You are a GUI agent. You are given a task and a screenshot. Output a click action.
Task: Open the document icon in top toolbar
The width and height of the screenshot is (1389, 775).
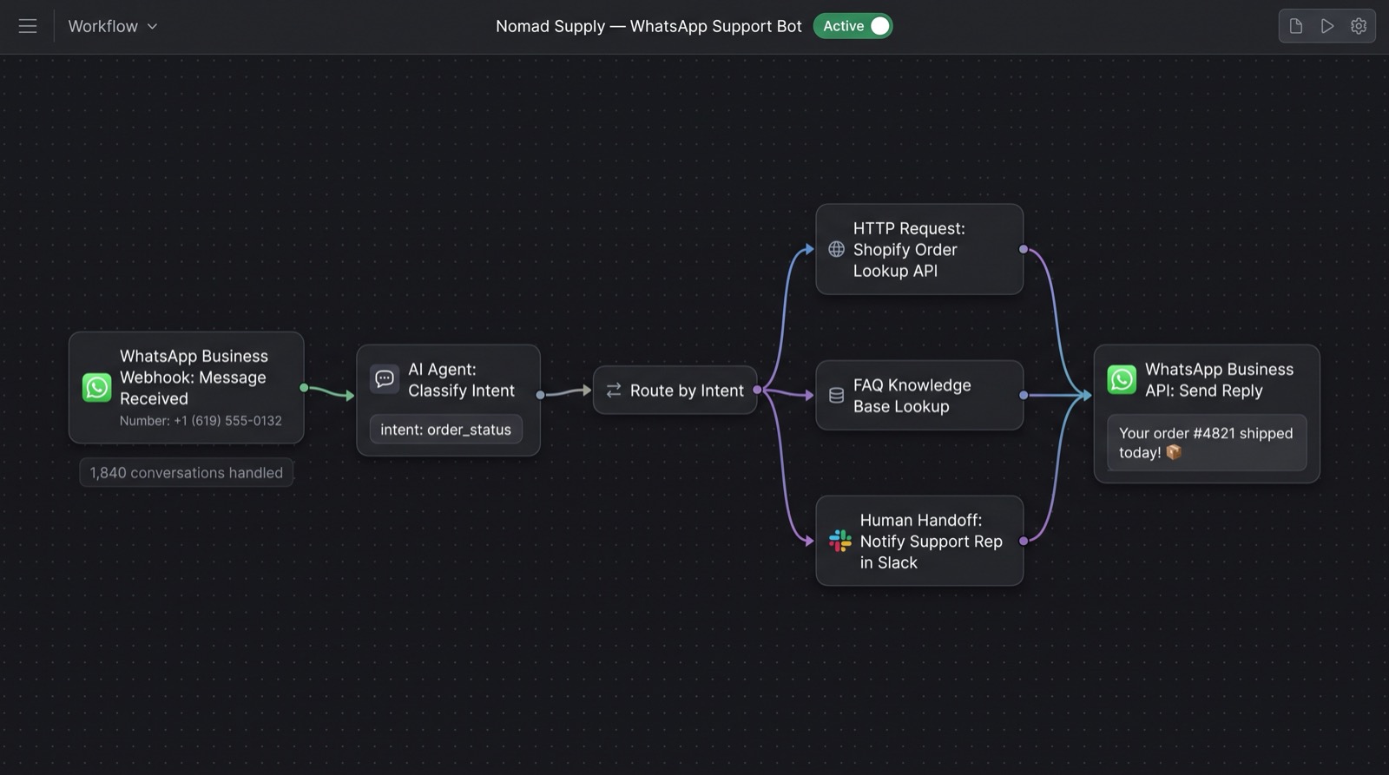pos(1296,26)
